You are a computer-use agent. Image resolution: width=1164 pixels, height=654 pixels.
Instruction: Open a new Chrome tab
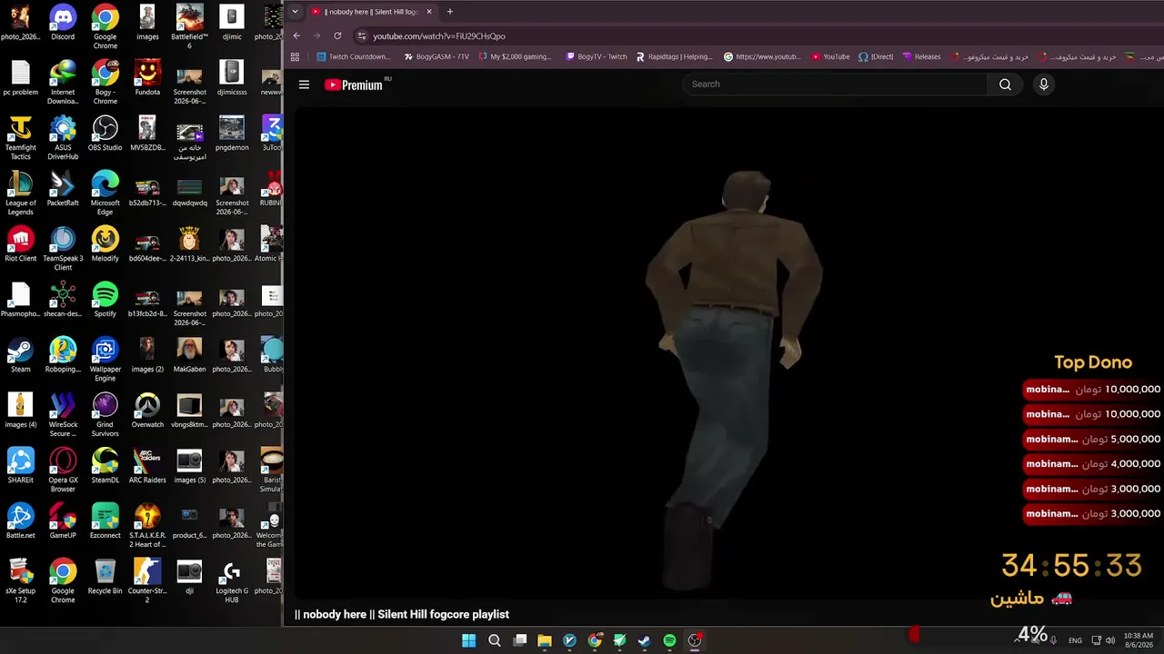(449, 12)
